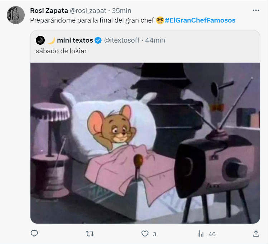This screenshot has width=269, height=244.
Task: Click the @itextosoff handle
Action: (121, 40)
